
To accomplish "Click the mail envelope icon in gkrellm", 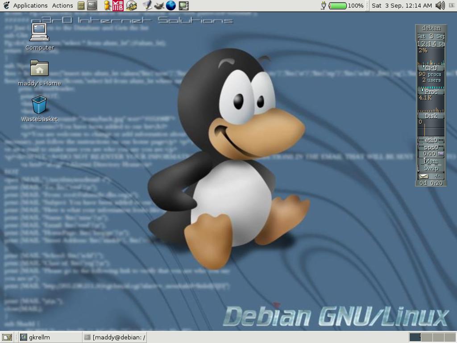I will coord(424,176).
